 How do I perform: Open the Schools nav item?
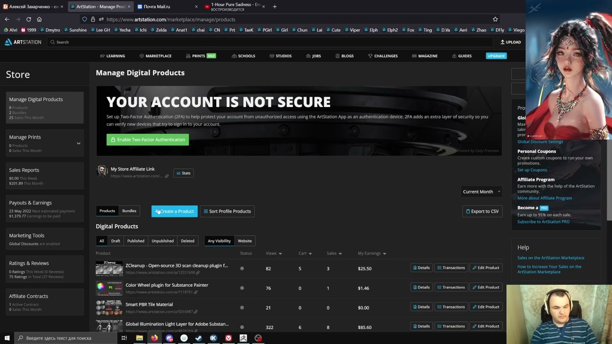click(x=243, y=56)
